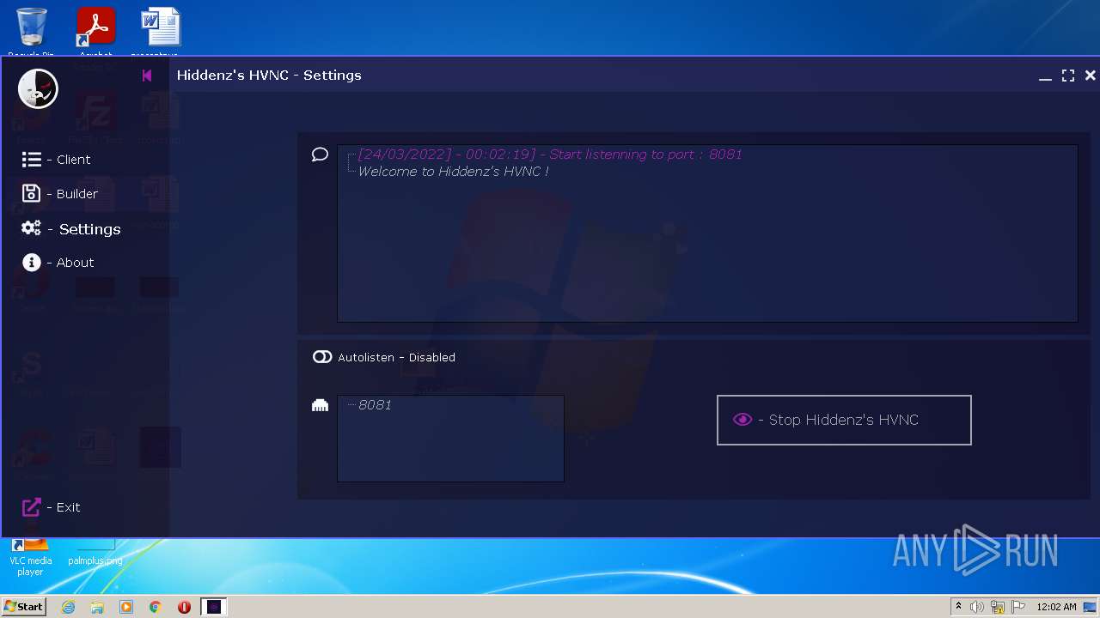Image resolution: width=1100 pixels, height=618 pixels.
Task: Open the Windows Start menu
Action: click(23, 607)
